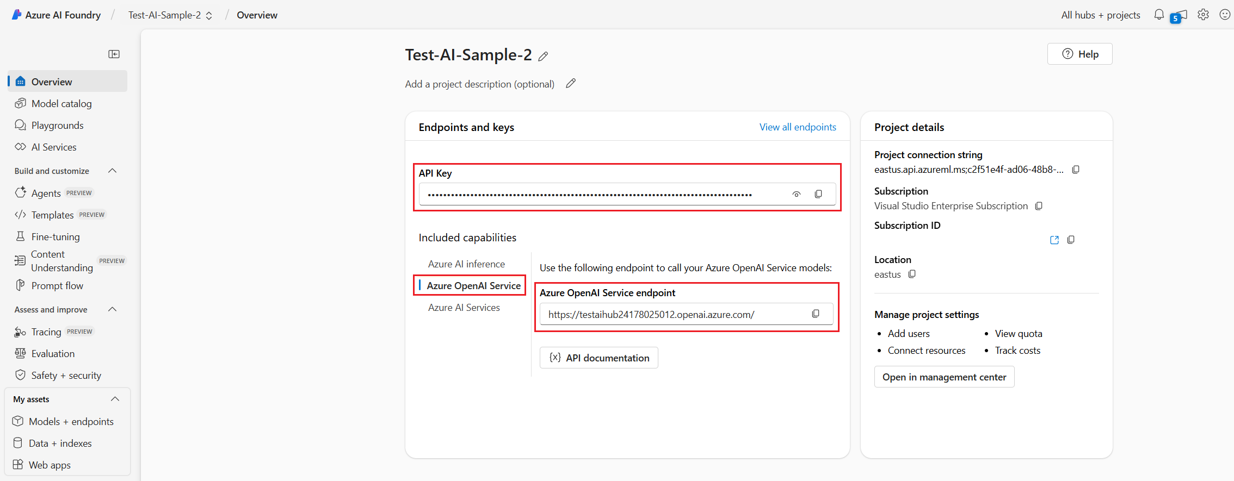The image size is (1234, 481).
Task: Copy the API Key using its copy icon
Action: [818, 193]
